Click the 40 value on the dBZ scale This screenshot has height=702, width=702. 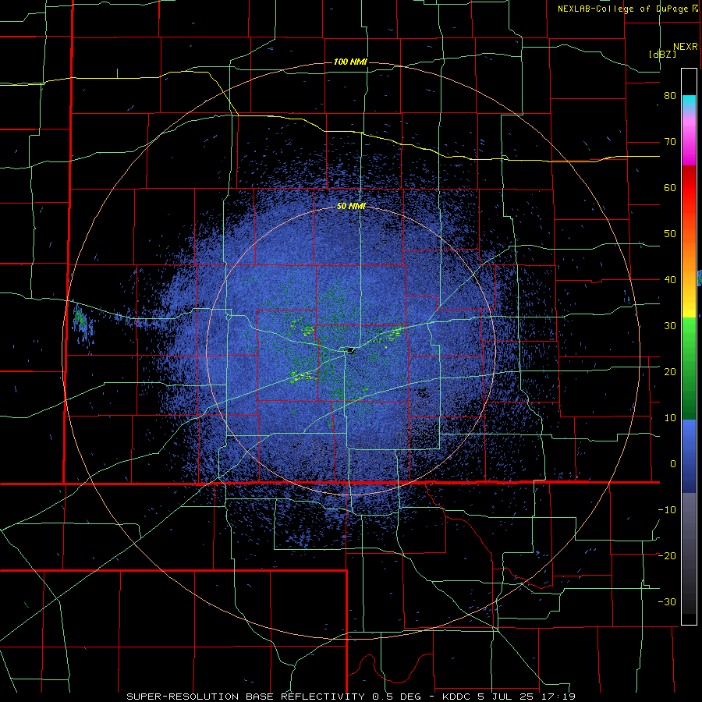pyautogui.click(x=670, y=280)
